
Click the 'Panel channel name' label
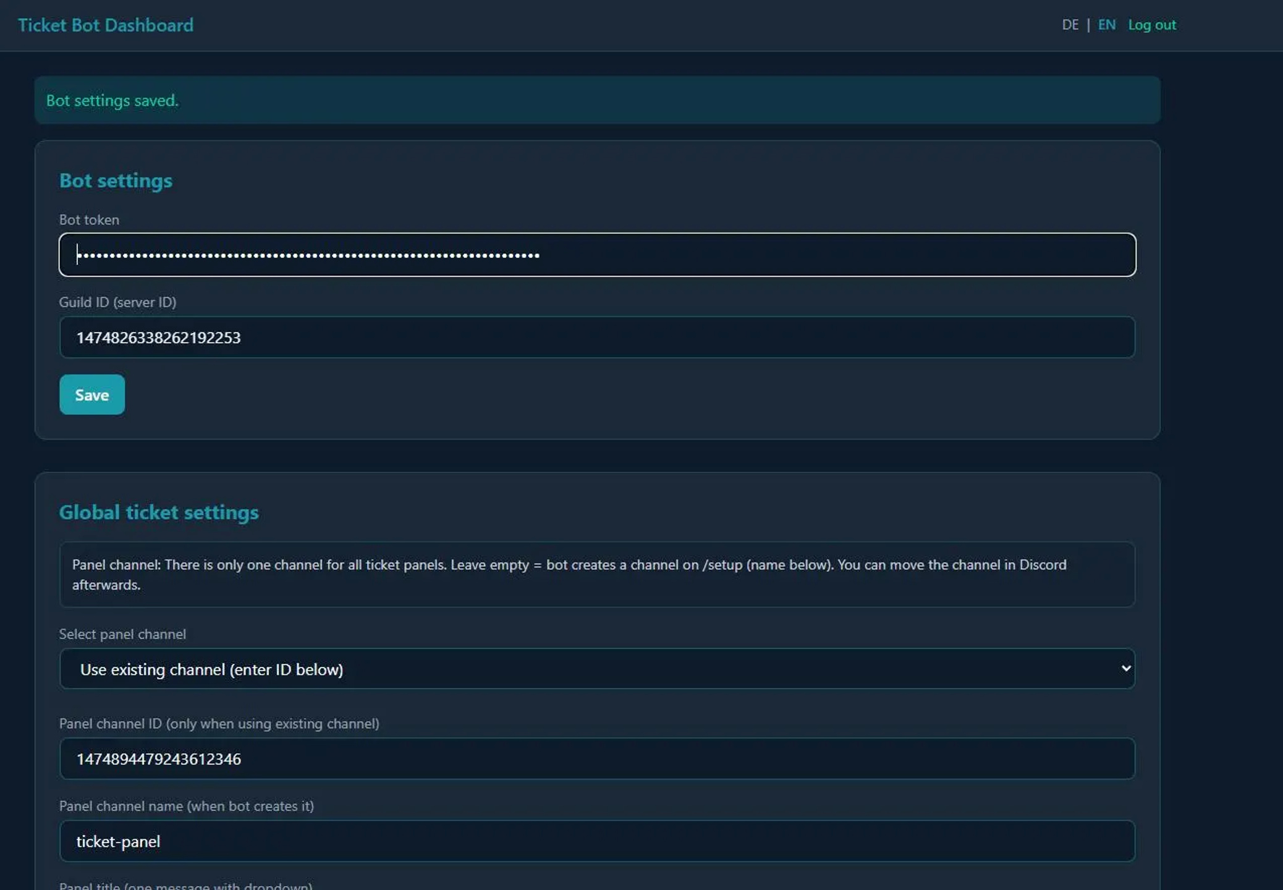pos(186,806)
